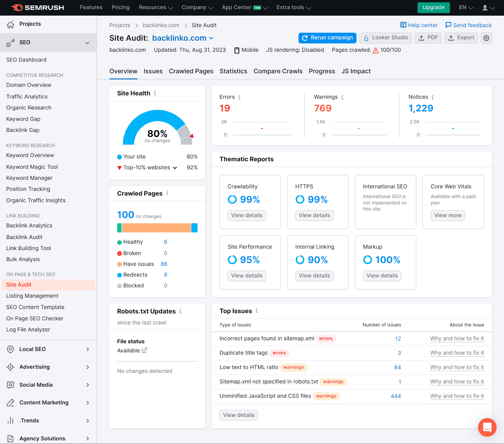Expand Advertising sidebar section

pyautogui.click(x=88, y=367)
